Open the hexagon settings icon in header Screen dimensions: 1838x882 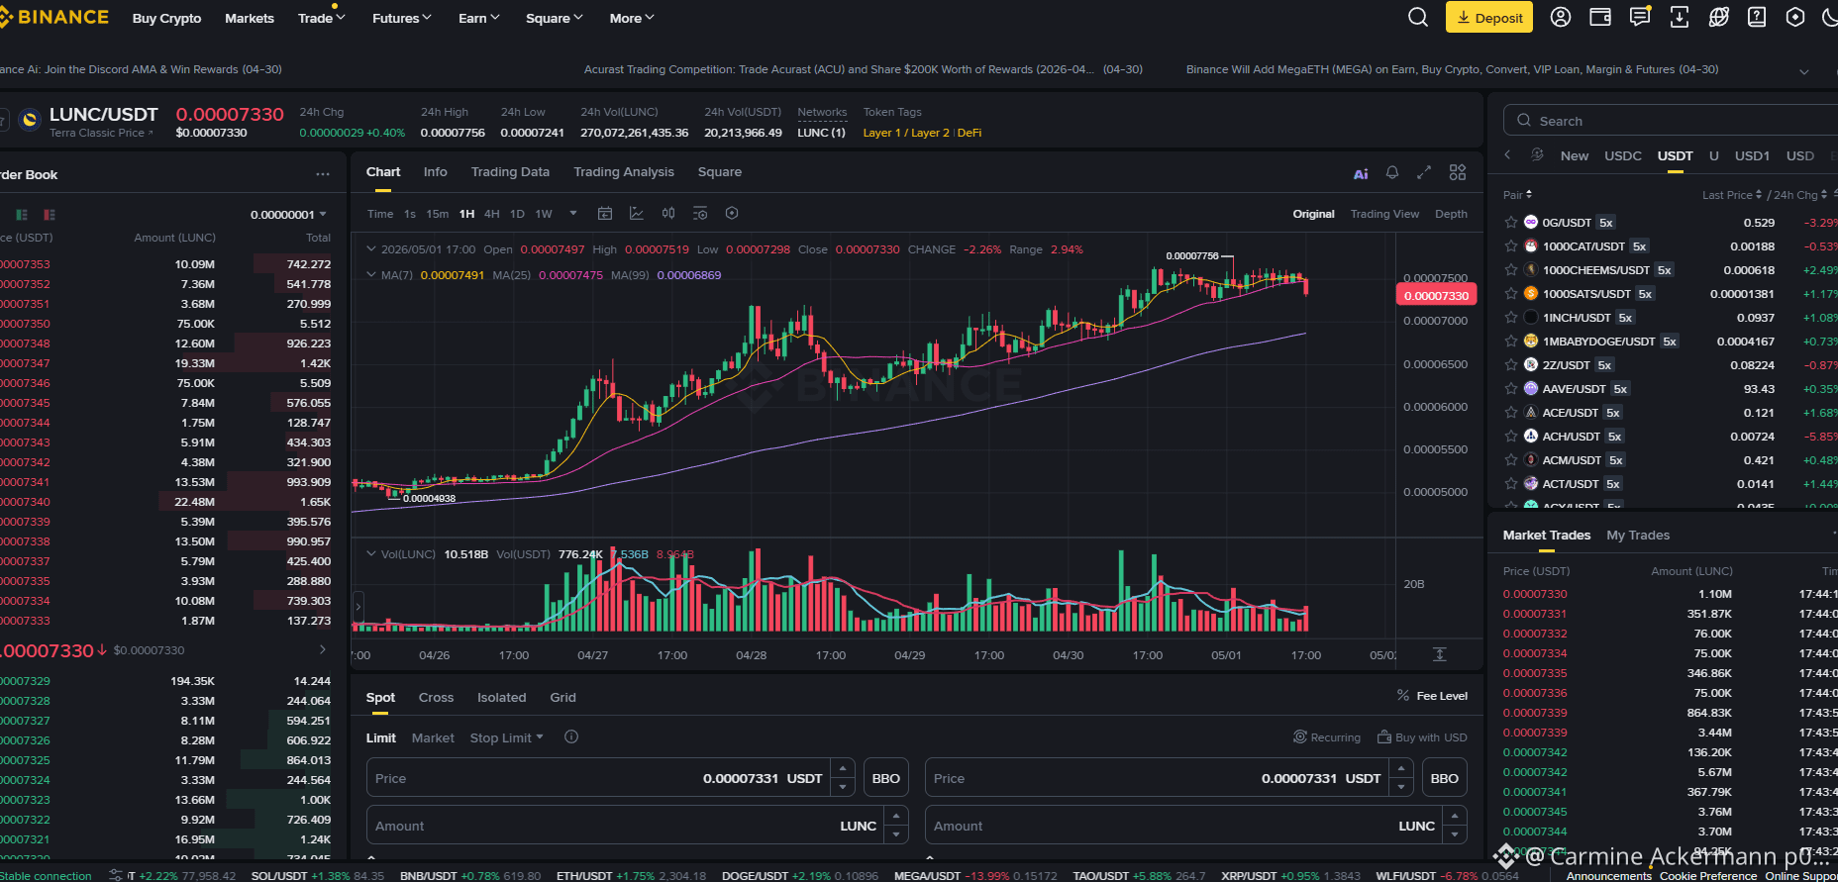click(1795, 17)
